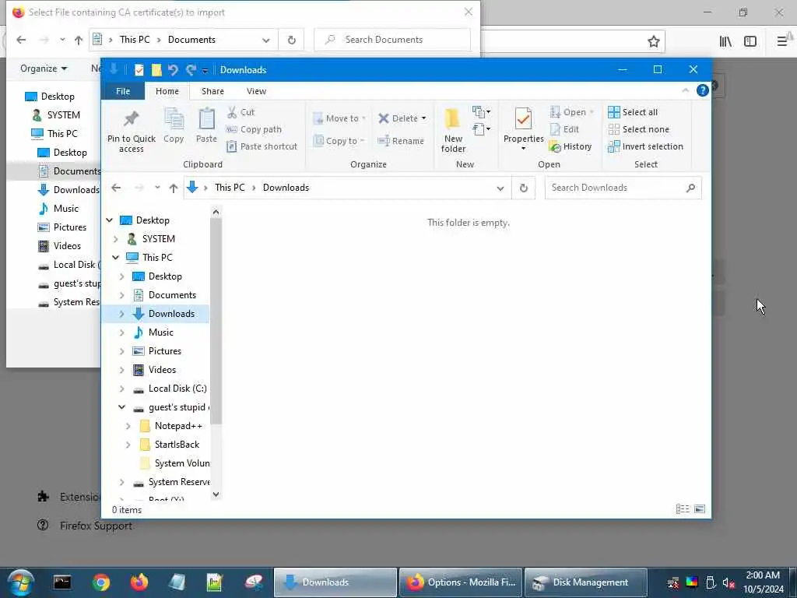This screenshot has width=797, height=598.
Task: Create a New folder
Action: coord(453,130)
